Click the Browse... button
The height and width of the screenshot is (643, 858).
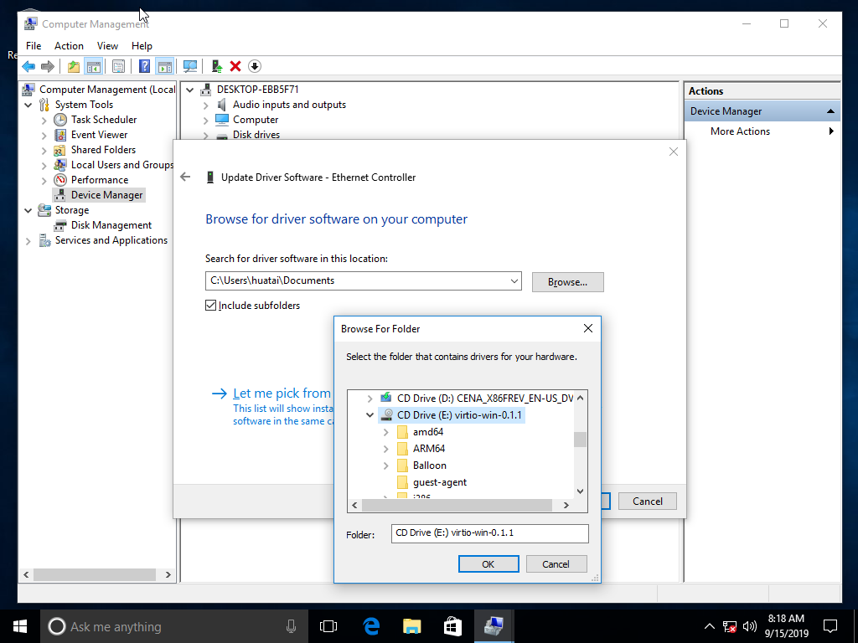click(567, 282)
